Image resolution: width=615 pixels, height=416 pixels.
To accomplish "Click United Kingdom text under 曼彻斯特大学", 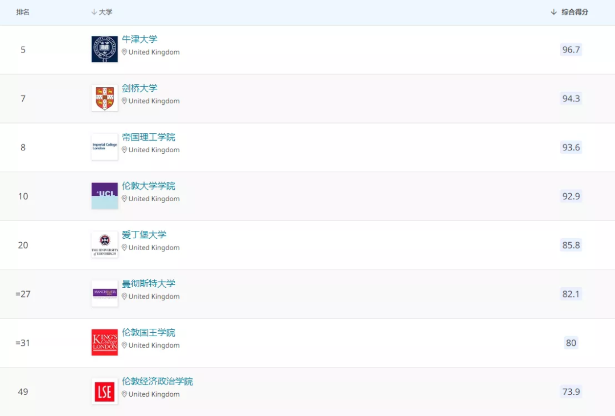I will coord(154,296).
